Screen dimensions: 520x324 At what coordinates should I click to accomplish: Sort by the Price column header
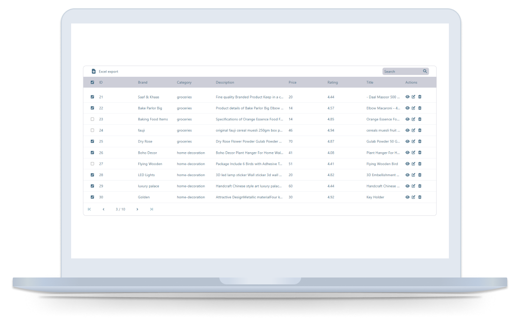point(292,82)
